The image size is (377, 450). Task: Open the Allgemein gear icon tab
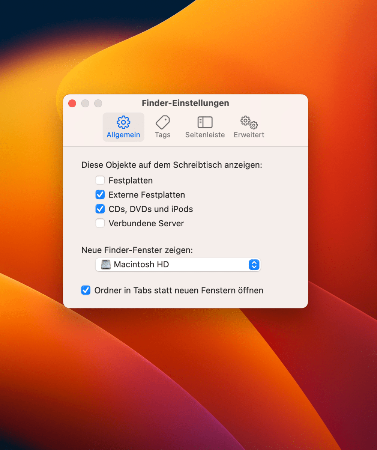[x=123, y=122]
